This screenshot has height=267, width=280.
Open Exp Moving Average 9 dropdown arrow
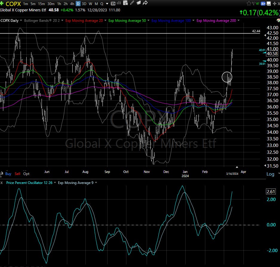point(96,182)
